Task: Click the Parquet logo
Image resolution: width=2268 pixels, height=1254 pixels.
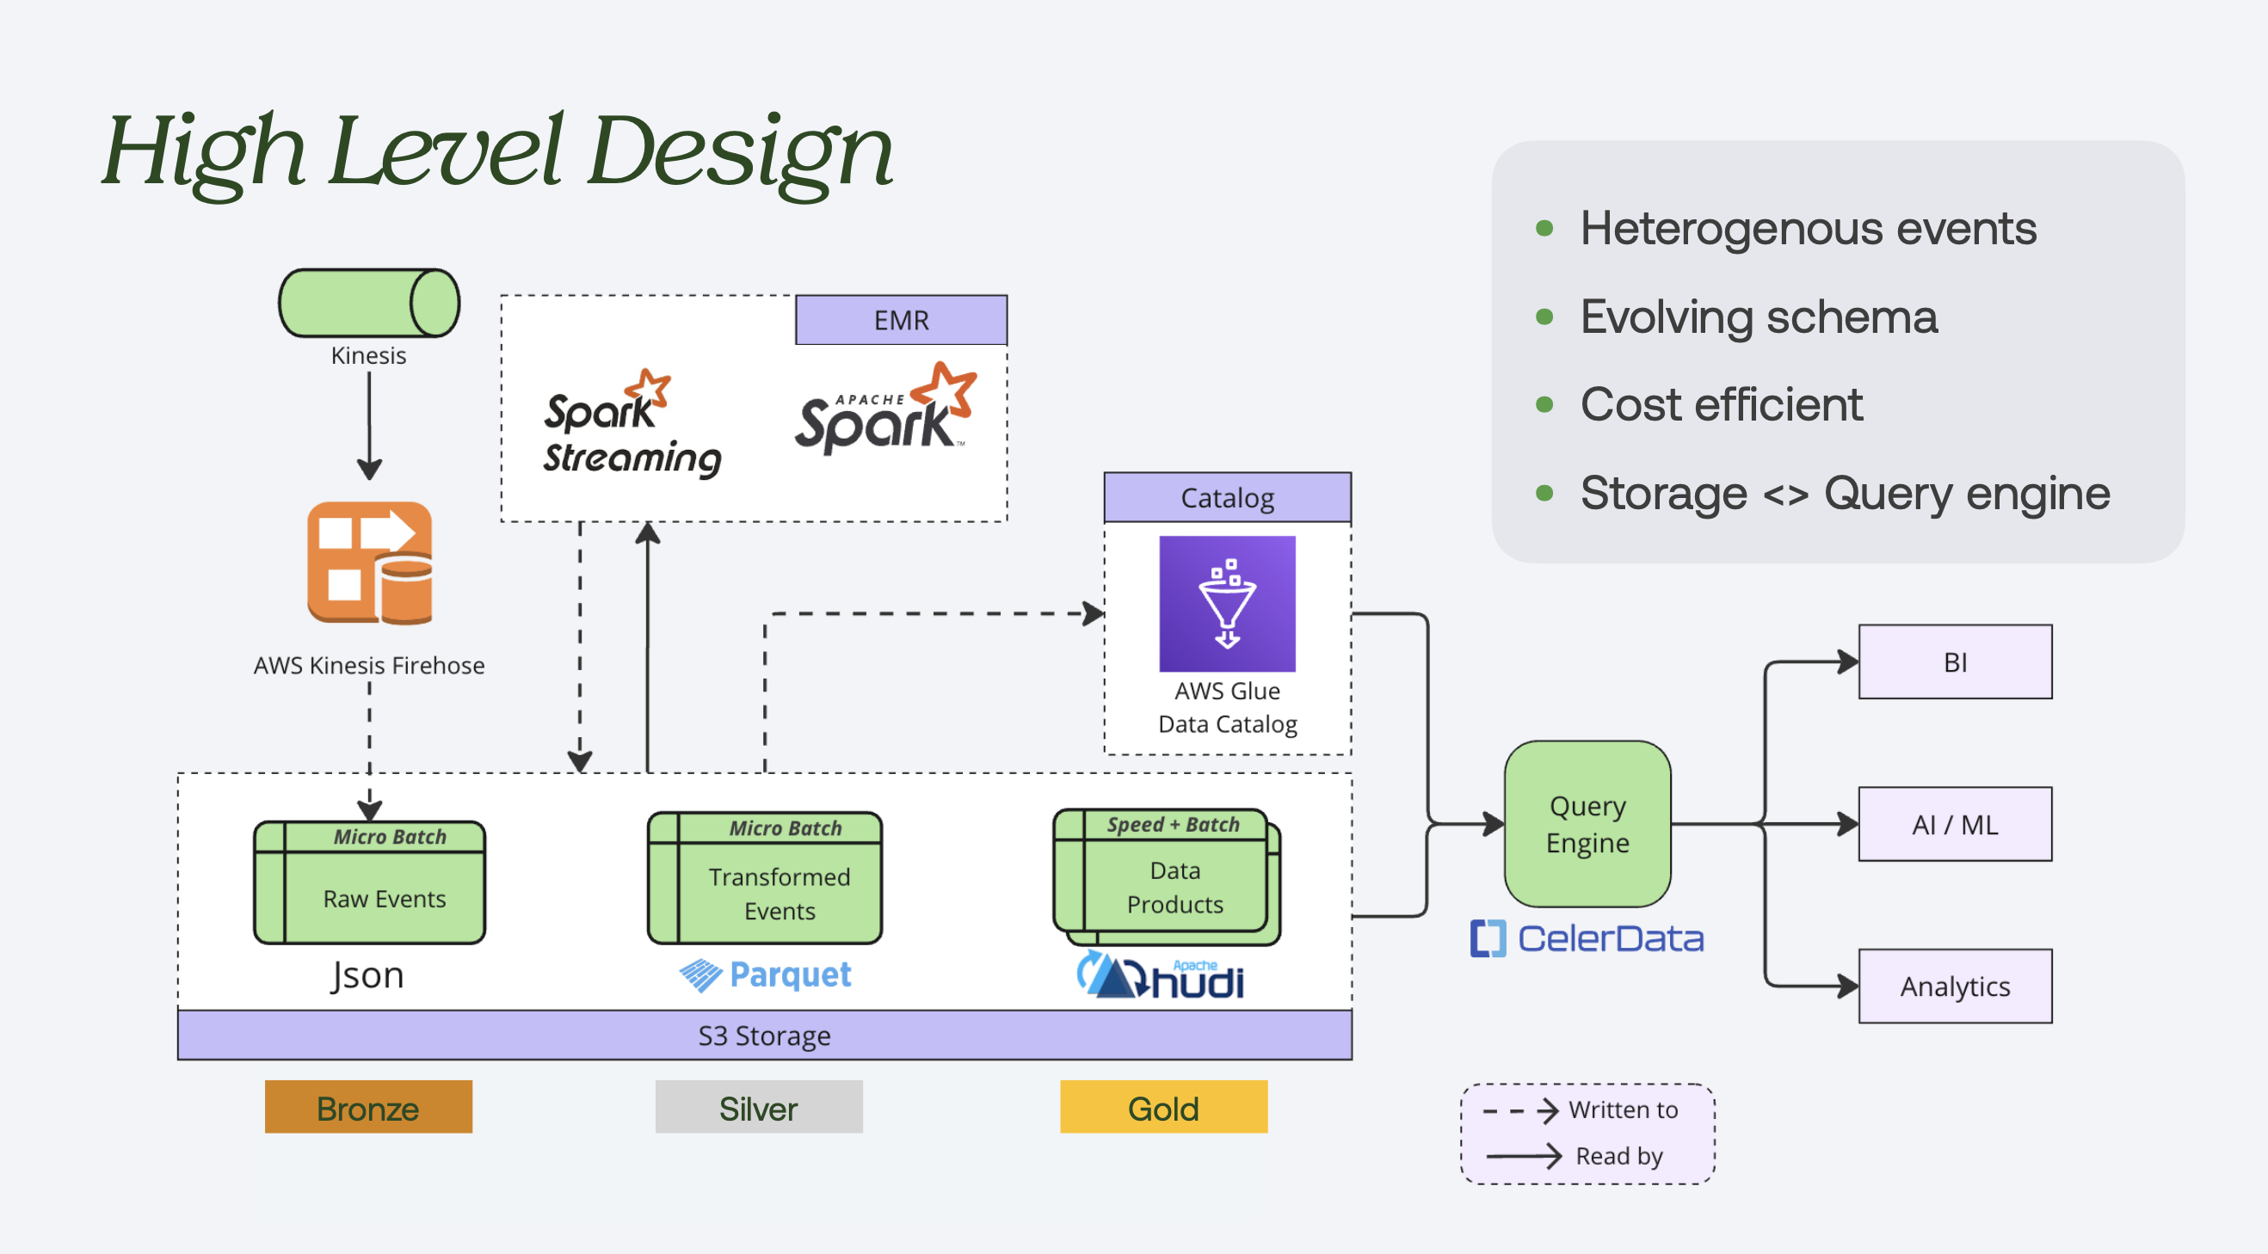Action: [765, 975]
